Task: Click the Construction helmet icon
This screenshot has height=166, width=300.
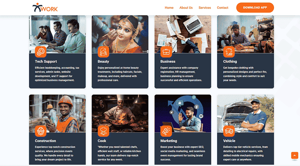Action: click(x=41, y=131)
